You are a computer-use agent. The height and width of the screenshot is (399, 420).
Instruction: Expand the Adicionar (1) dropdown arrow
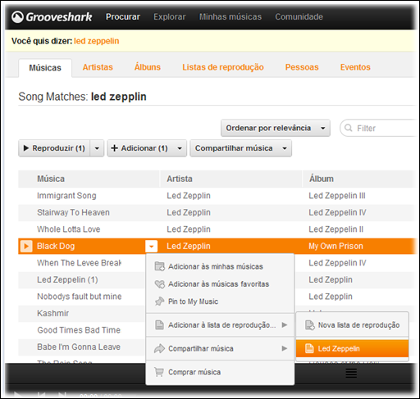tap(180, 148)
